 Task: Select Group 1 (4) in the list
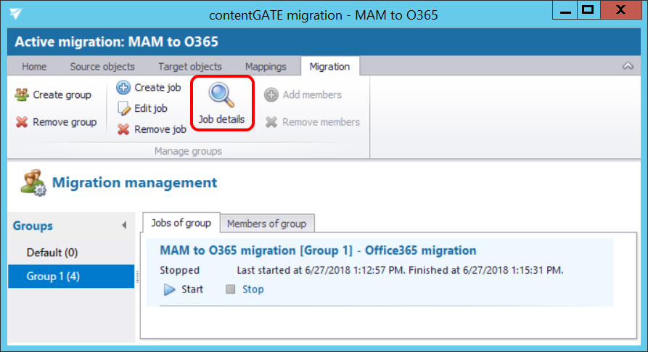[x=53, y=277]
